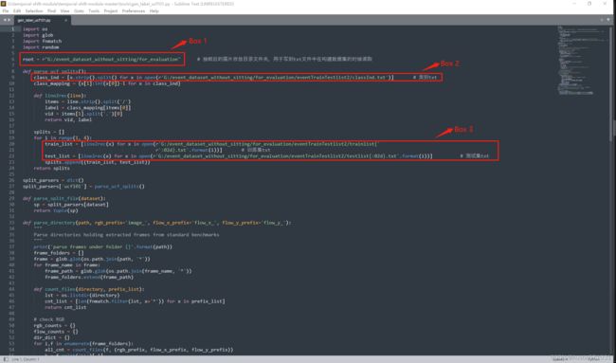The image size is (616, 363).
Task: Click the 'frame_folders = []' line
Action: [x=59, y=253]
